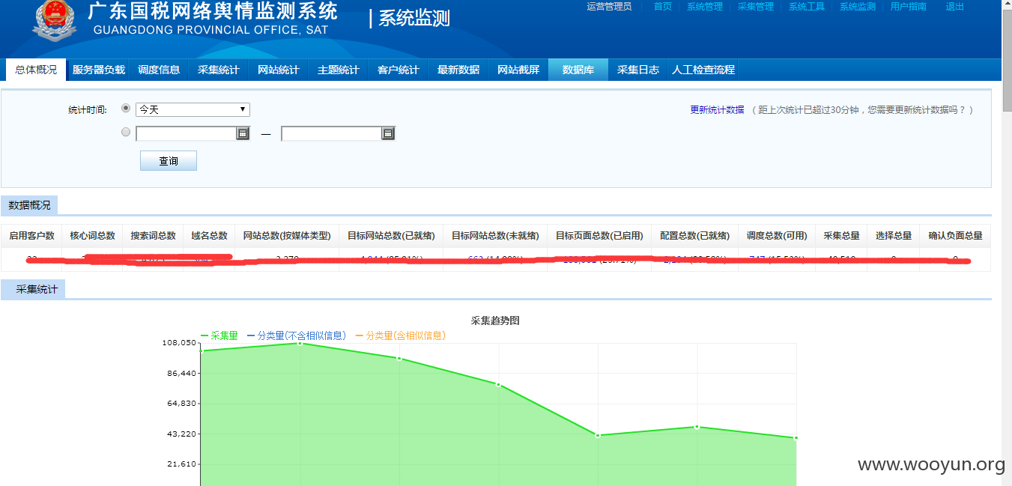Open 客户统计 tab
The image size is (1012, 486).
(399, 70)
